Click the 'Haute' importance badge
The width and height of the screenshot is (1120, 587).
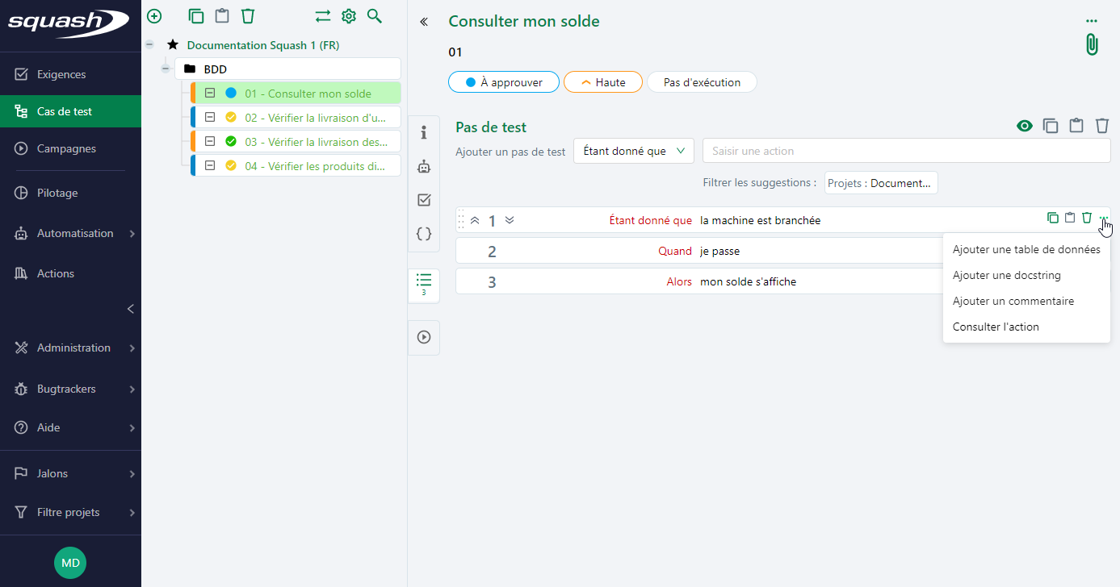point(602,82)
